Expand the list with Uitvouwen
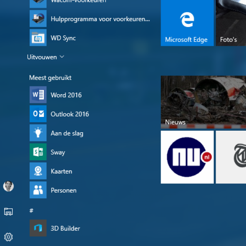246x246 pixels. point(42,57)
